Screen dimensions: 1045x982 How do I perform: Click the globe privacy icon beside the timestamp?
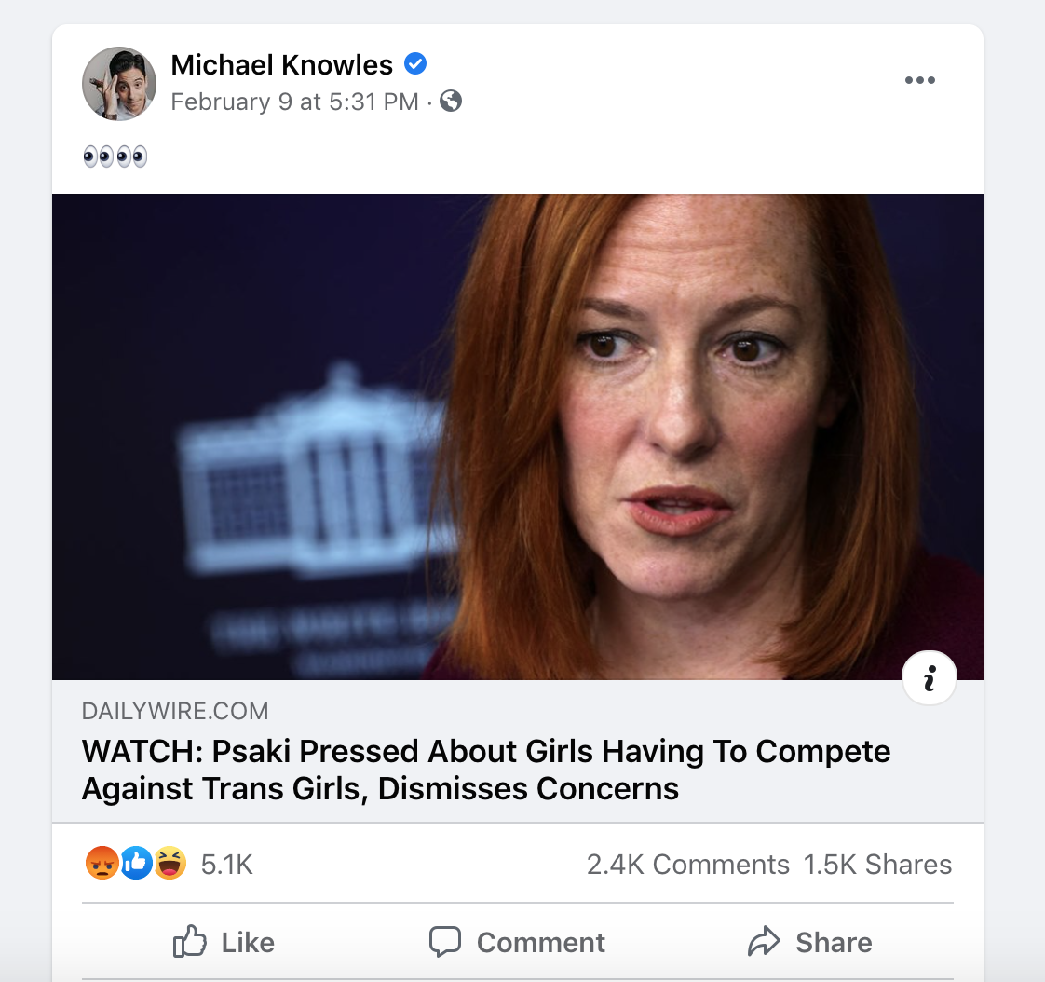(452, 102)
